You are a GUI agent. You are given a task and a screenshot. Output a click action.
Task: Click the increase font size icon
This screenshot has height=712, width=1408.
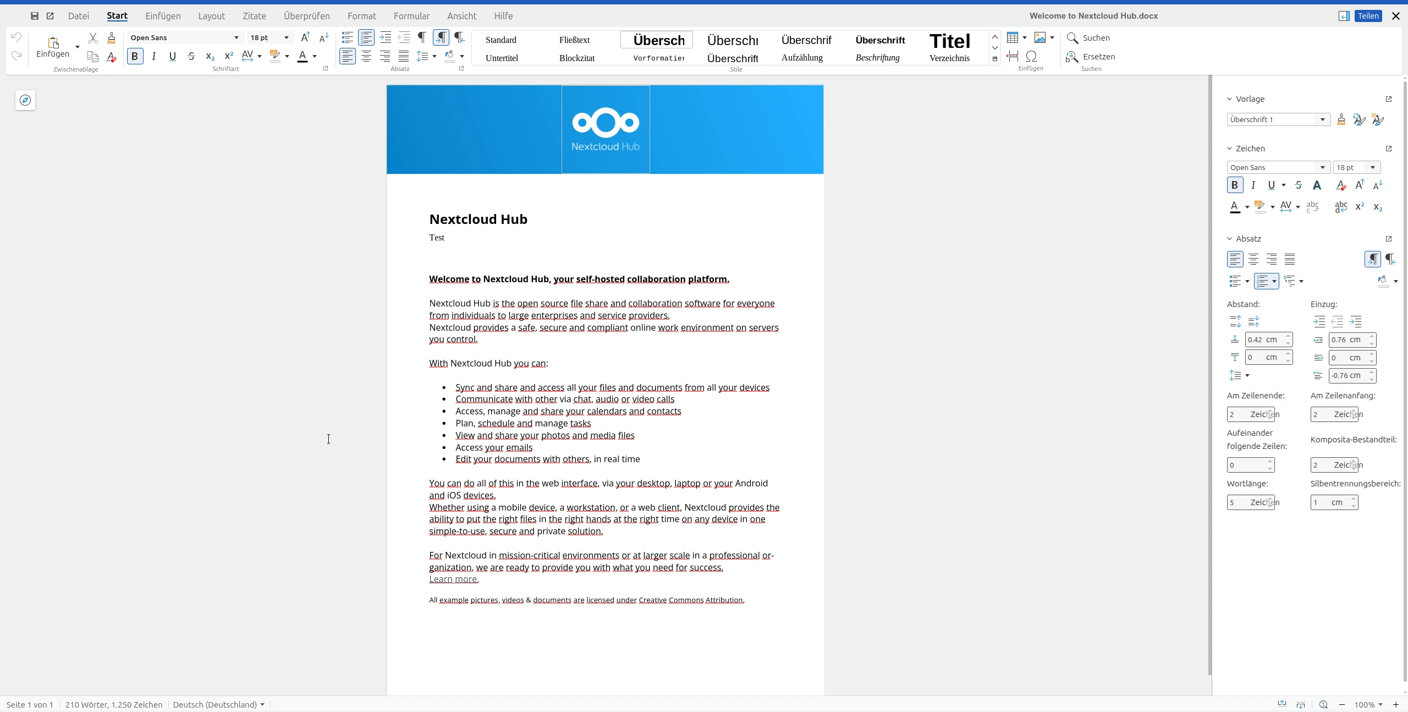pyautogui.click(x=306, y=37)
